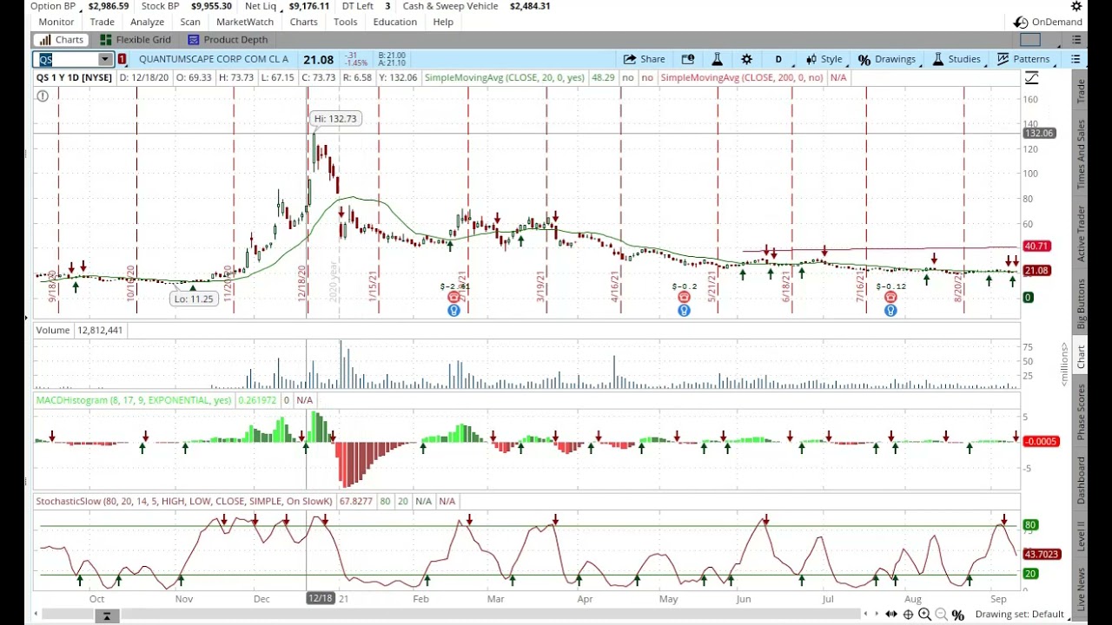Click the SimpleMovingAvg 200 study label

click(x=742, y=78)
